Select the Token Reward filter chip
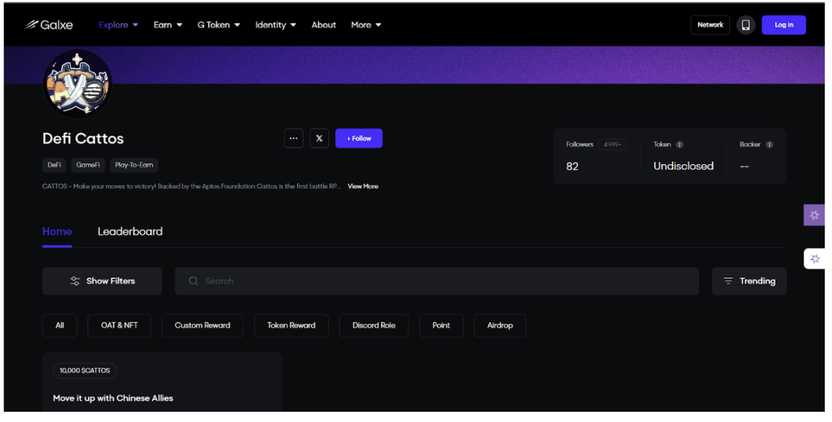Screen dimensions: 832x422 click(291, 325)
